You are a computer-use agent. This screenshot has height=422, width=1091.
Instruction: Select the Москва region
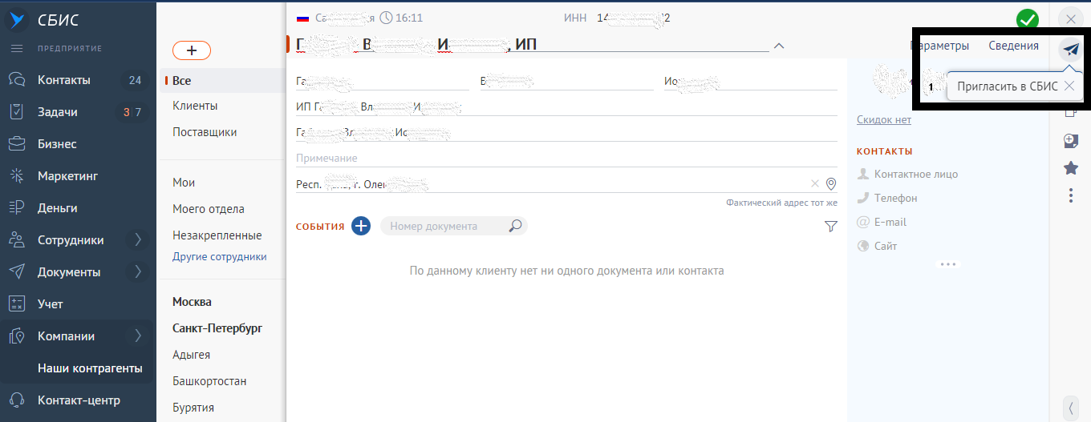click(193, 302)
